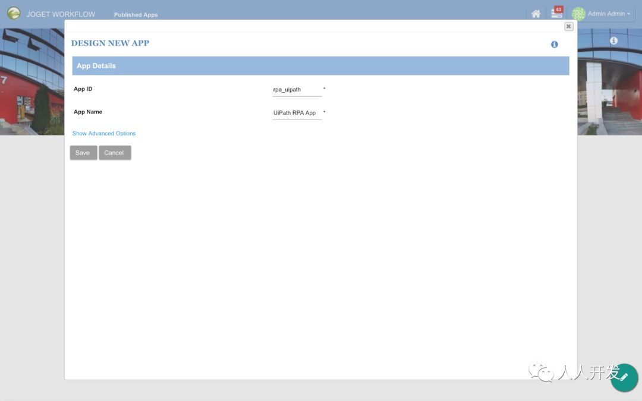This screenshot has width=642, height=401.
Task: Open the Published Apps menu
Action: click(x=136, y=15)
